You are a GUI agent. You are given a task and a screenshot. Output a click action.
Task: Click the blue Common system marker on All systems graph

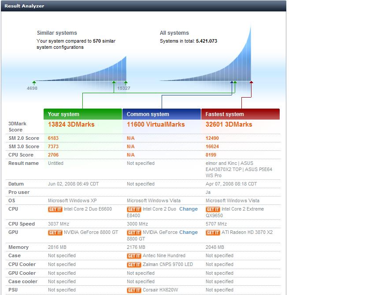pyautogui.click(x=232, y=82)
